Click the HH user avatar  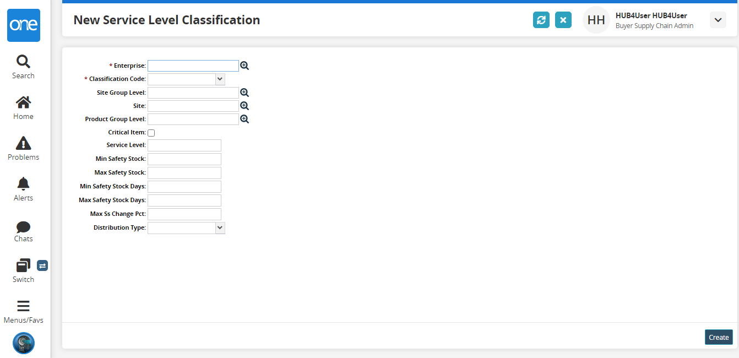(596, 20)
